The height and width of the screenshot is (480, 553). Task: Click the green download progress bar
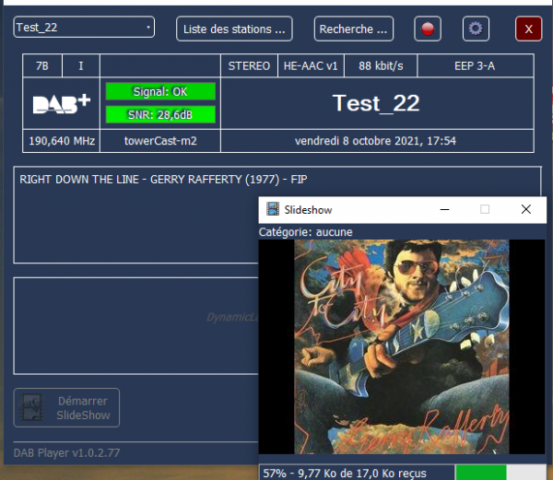pos(481,473)
